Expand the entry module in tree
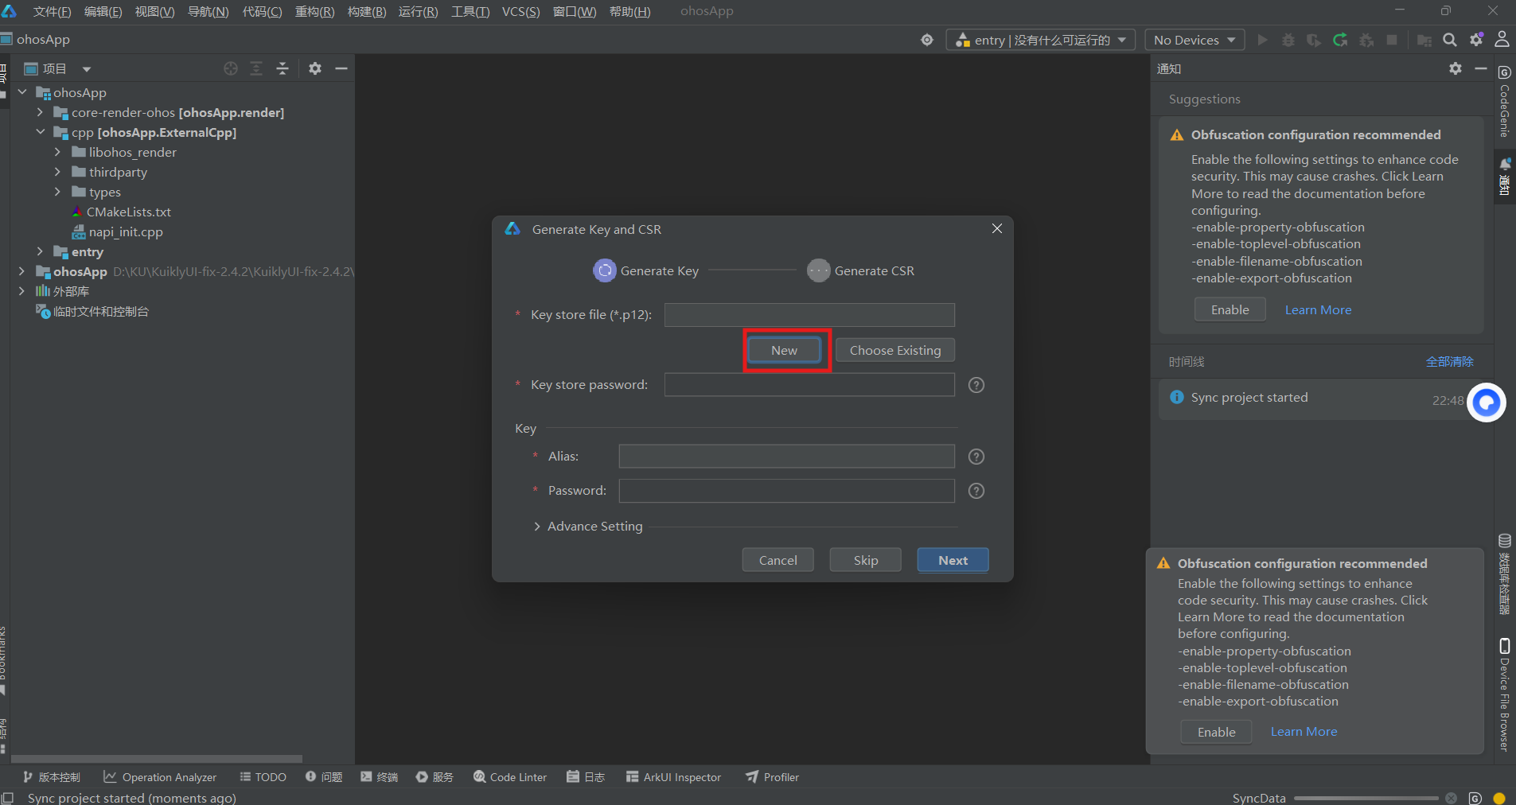The width and height of the screenshot is (1516, 805). click(x=40, y=251)
